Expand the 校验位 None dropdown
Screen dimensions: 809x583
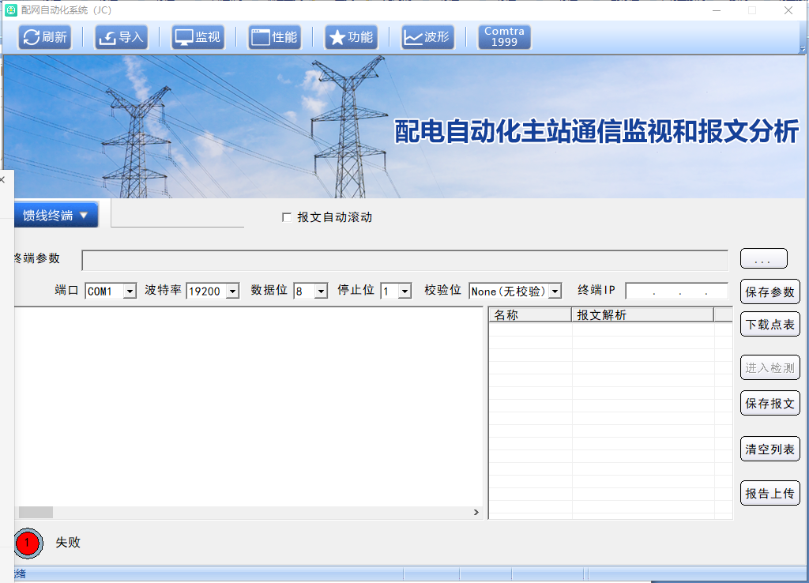coord(555,291)
